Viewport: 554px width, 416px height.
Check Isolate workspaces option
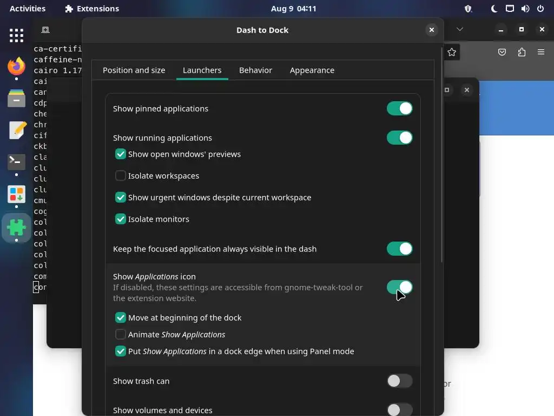click(x=121, y=176)
